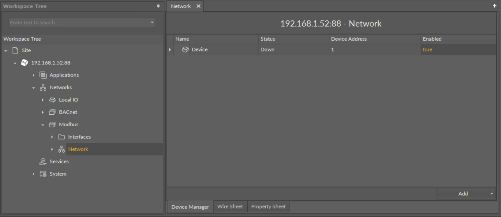Click the Interfaces folder icon

tap(61, 137)
